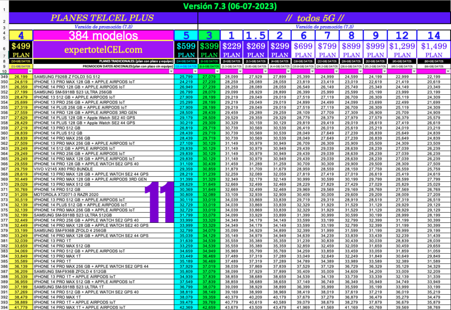This screenshot has width=451, height=310.
Task: Click the 'SAMSUNG SM-F936B ZFOLD 4 512GB' cell
Action: click(103, 271)
